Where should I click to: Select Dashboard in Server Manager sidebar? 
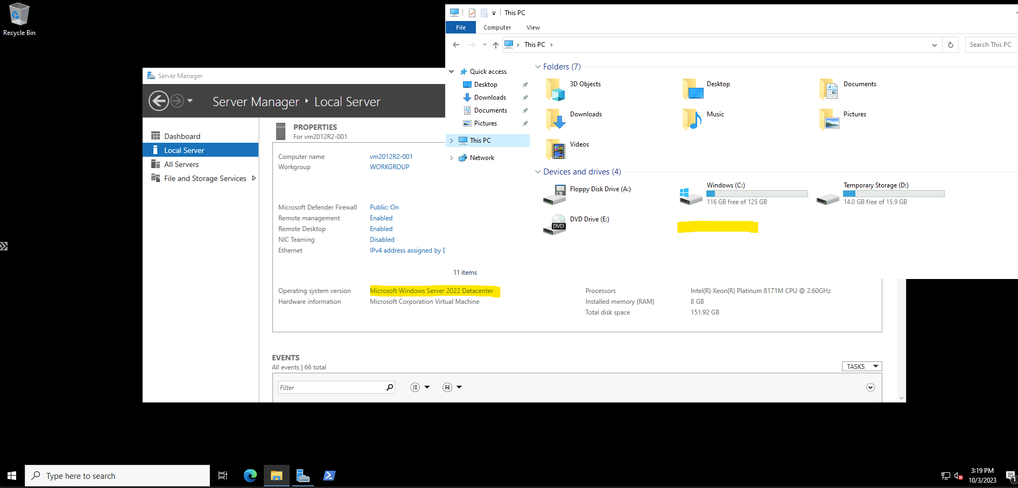[182, 136]
